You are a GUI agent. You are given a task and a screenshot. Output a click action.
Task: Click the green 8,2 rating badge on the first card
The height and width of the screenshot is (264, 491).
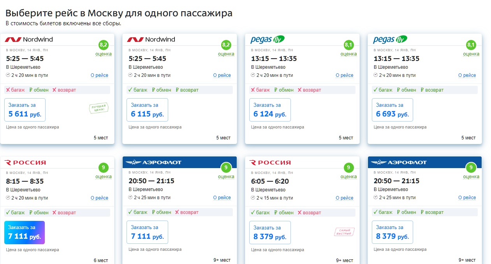pos(104,45)
